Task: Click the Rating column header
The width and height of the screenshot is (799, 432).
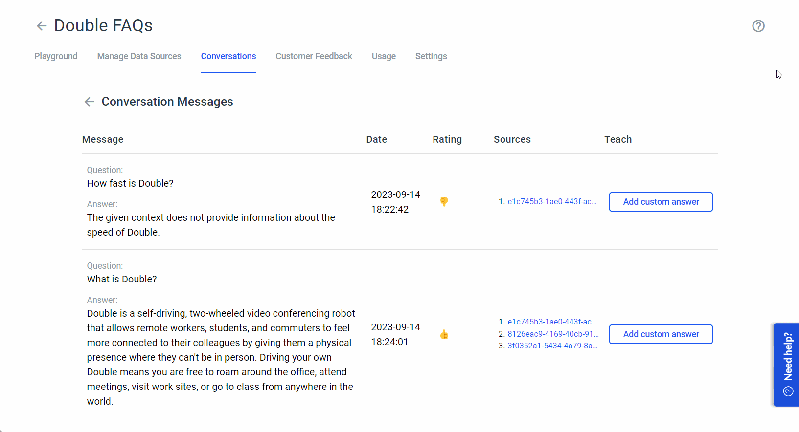Action: point(447,139)
